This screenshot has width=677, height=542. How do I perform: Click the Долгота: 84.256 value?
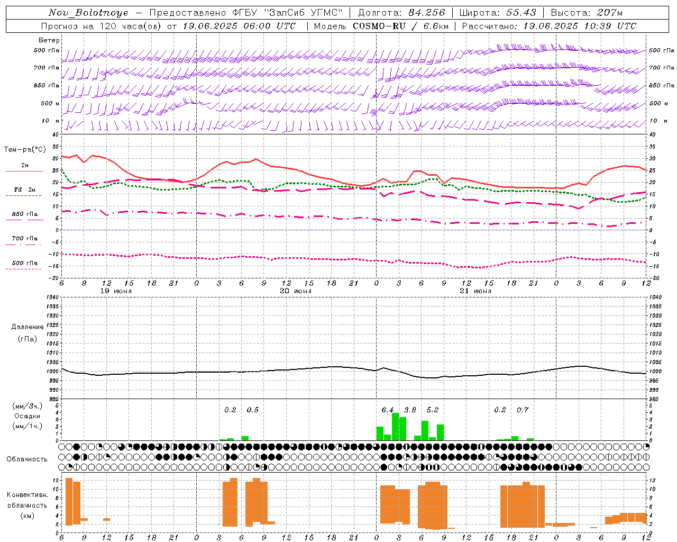pos(401,13)
